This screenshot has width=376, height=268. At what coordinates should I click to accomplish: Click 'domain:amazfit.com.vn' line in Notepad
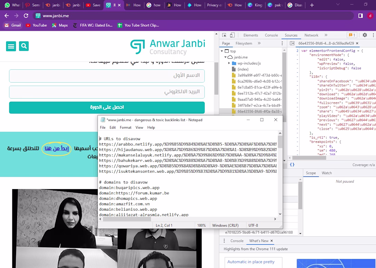[124, 204]
